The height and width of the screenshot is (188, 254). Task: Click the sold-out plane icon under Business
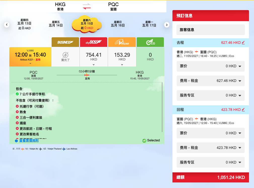tap(65, 55)
